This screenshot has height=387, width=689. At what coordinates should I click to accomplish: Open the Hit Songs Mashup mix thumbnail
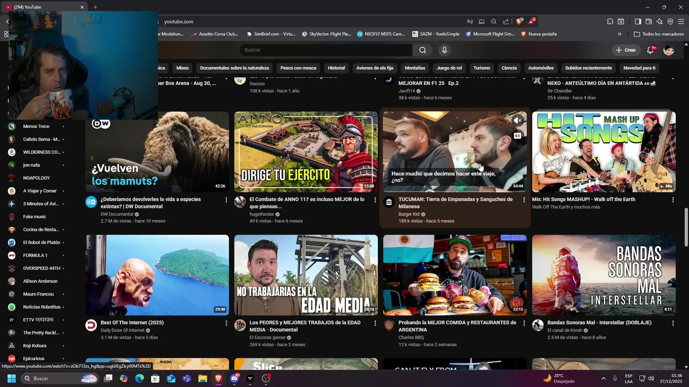click(604, 152)
